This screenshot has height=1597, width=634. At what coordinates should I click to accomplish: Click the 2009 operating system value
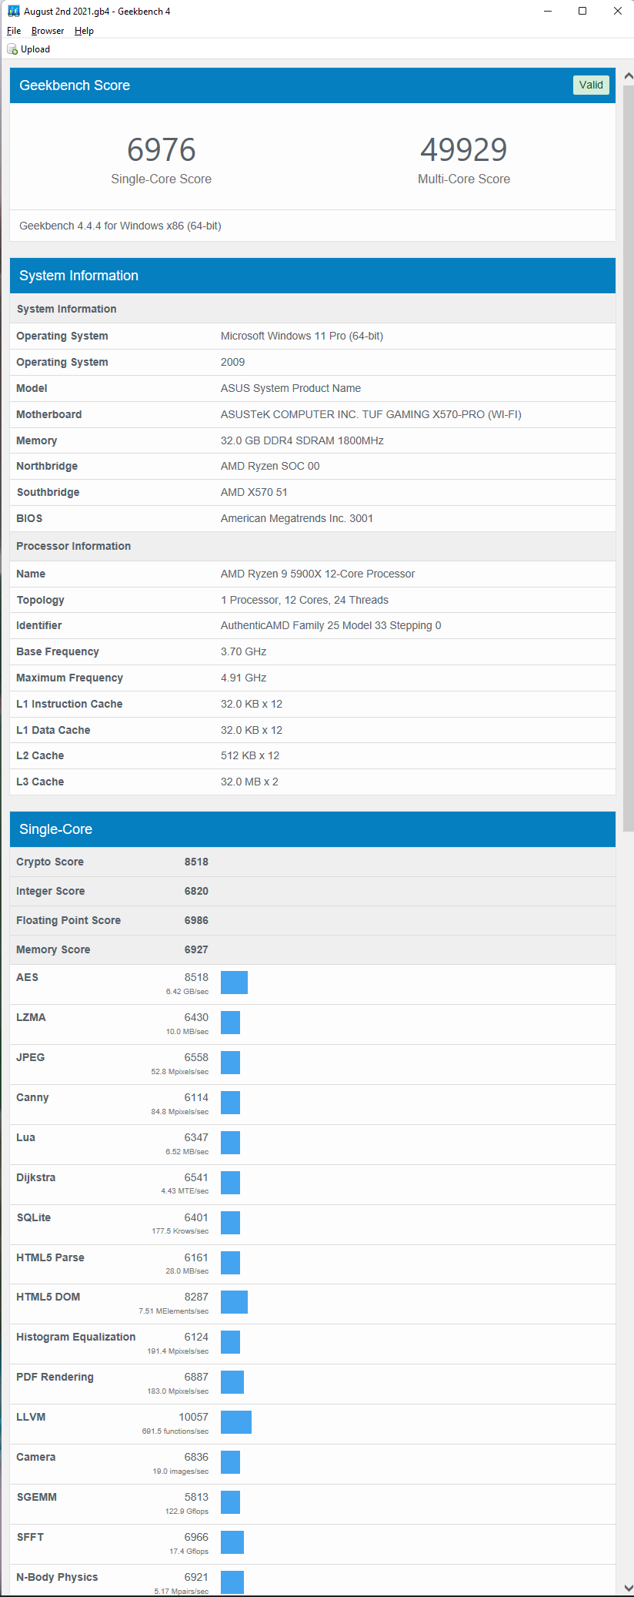point(232,362)
